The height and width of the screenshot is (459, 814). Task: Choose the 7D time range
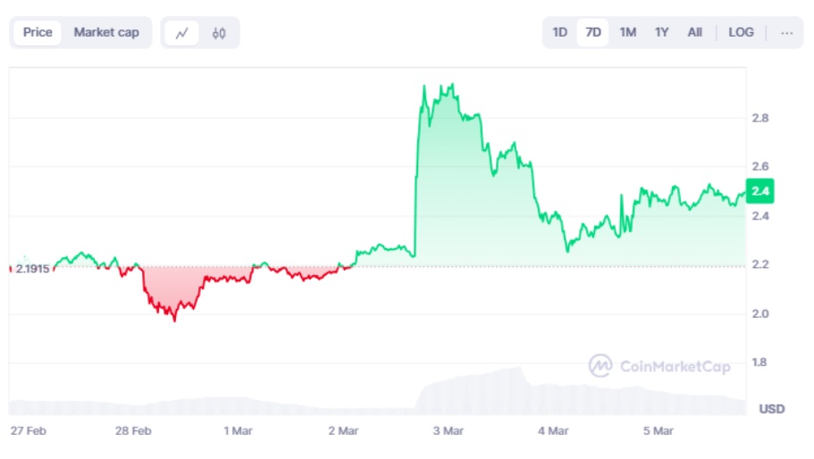point(593,32)
